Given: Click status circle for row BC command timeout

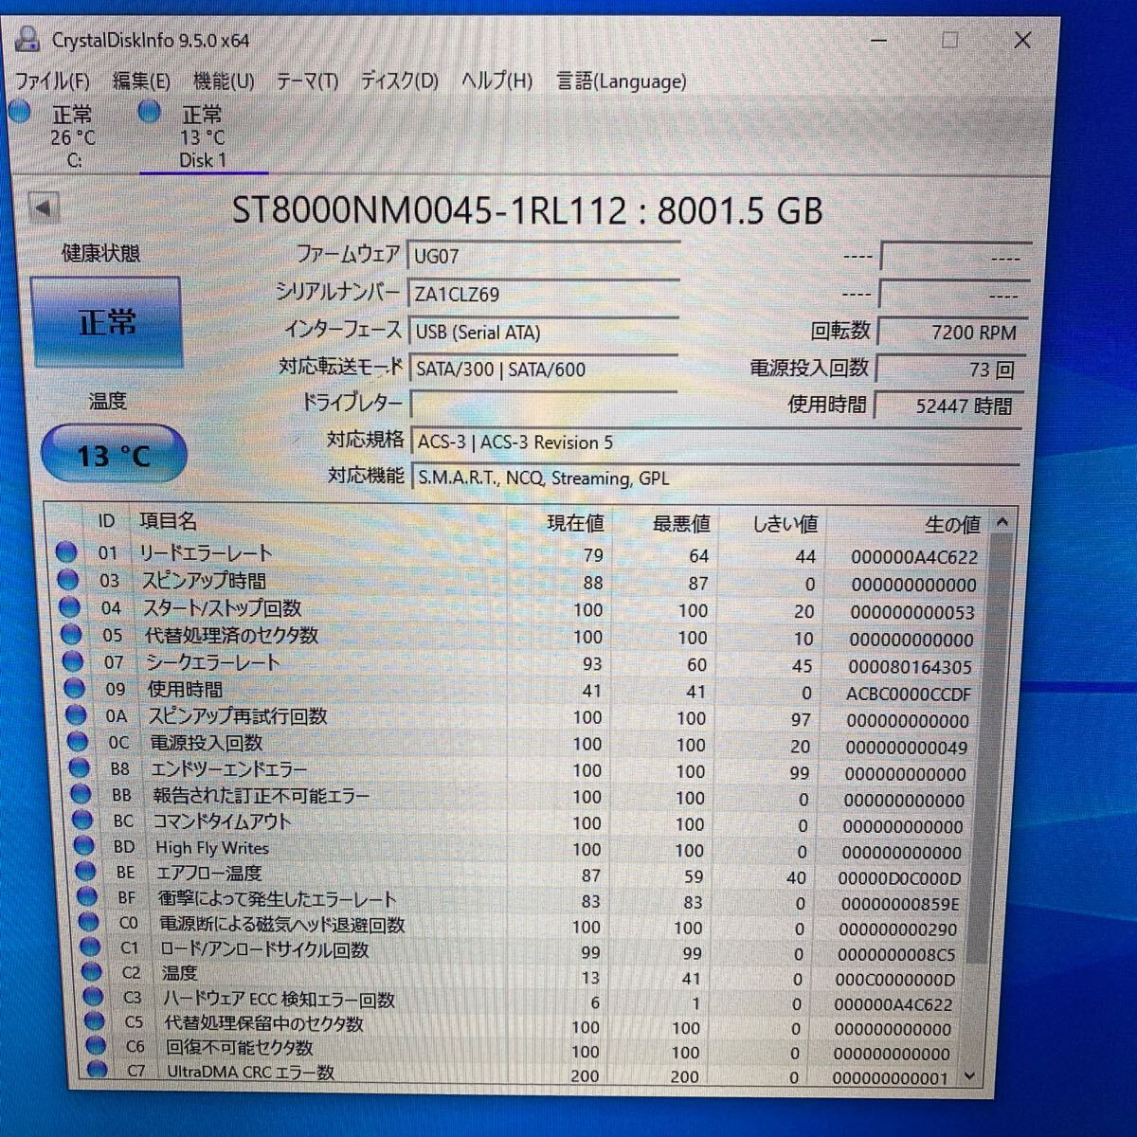Looking at the screenshot, I should (x=83, y=821).
